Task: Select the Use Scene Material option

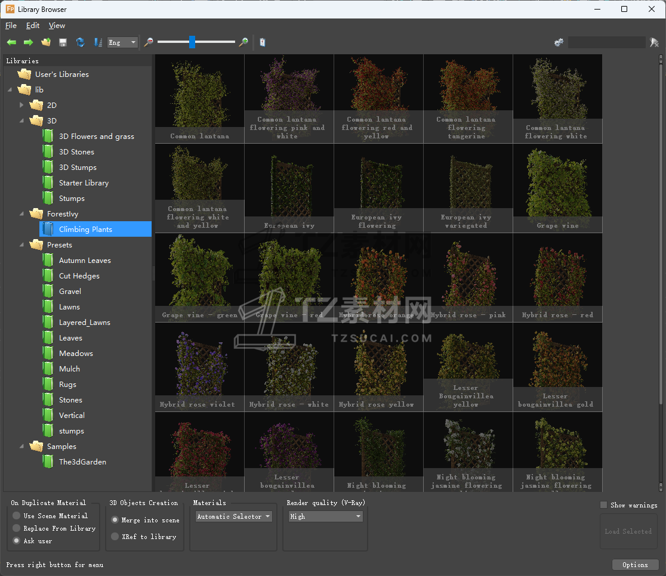Action: click(17, 516)
